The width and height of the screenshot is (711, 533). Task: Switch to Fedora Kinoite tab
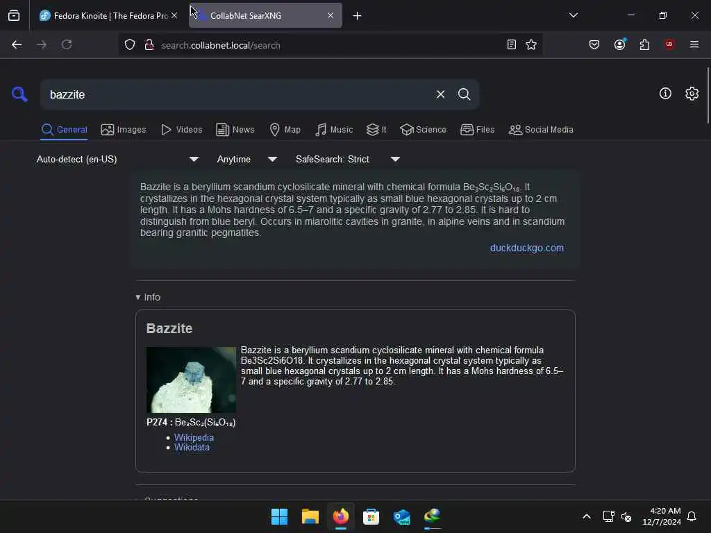click(x=104, y=16)
